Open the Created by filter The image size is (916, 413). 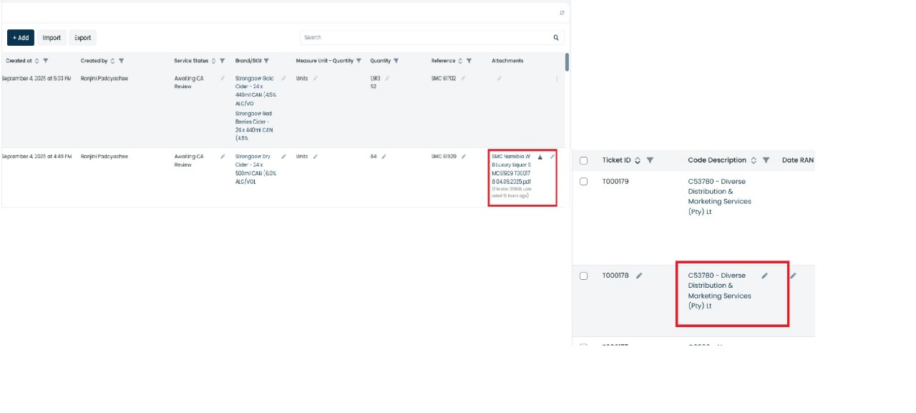pyautogui.click(x=122, y=61)
